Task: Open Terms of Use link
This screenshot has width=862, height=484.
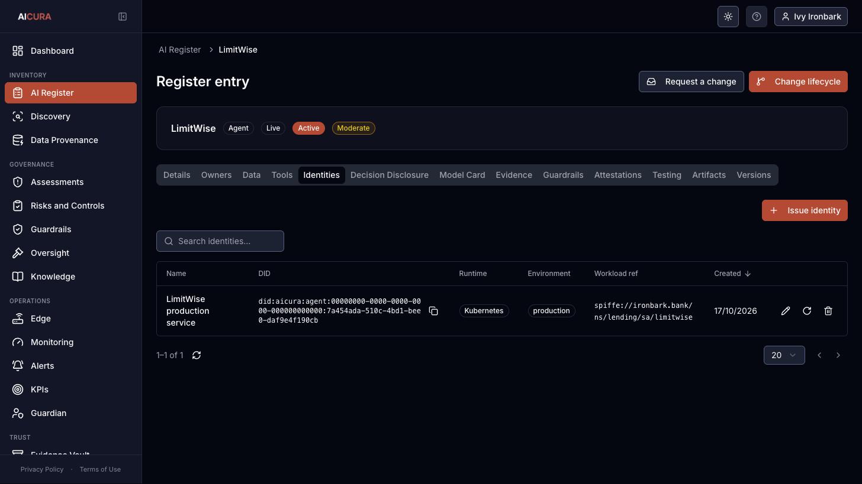Action: (100, 469)
